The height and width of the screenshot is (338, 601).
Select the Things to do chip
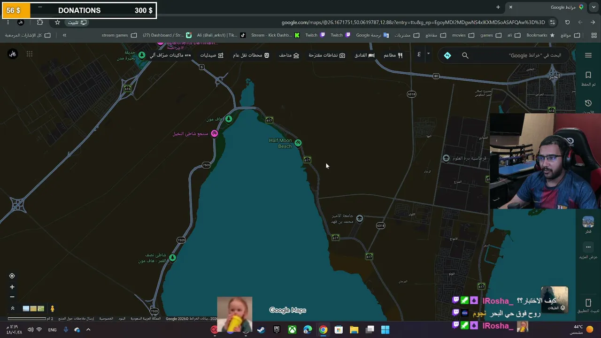click(327, 55)
